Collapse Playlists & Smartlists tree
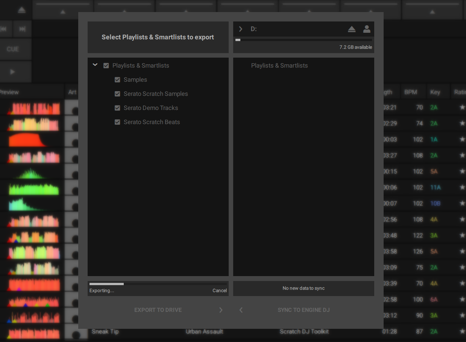Viewport: 466px width, 342px height. coord(95,65)
